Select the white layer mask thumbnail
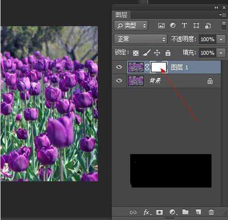Image resolution: width=228 pixels, height=220 pixels. coord(159,67)
